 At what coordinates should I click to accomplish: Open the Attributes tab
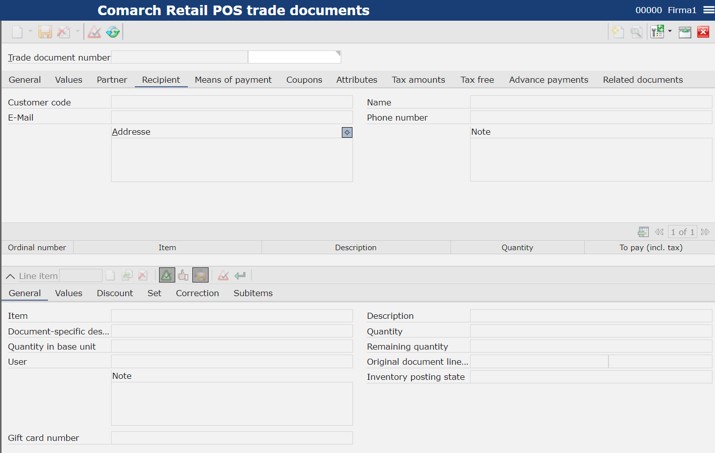[357, 80]
